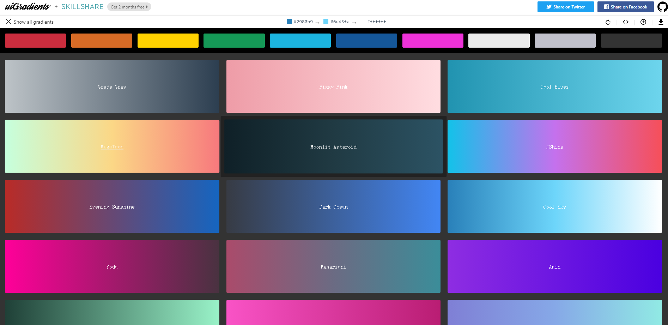This screenshot has width=668, height=325.
Task: Select the Dark Ocean gradient
Action: [333, 206]
